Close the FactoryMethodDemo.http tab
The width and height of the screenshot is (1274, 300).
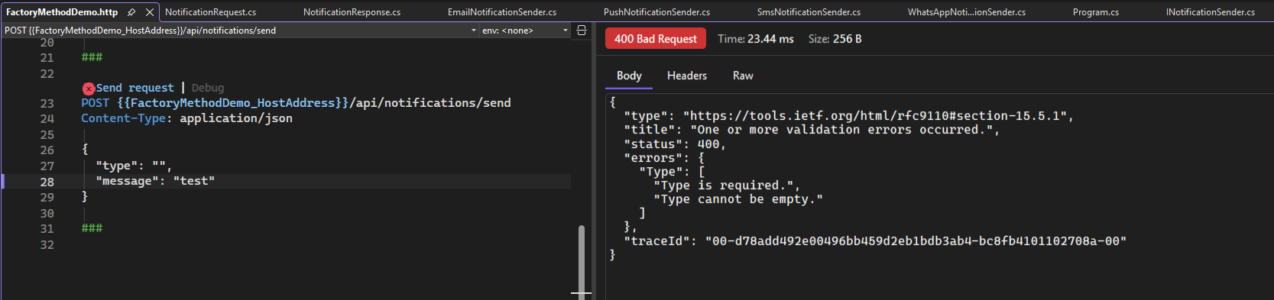(150, 12)
